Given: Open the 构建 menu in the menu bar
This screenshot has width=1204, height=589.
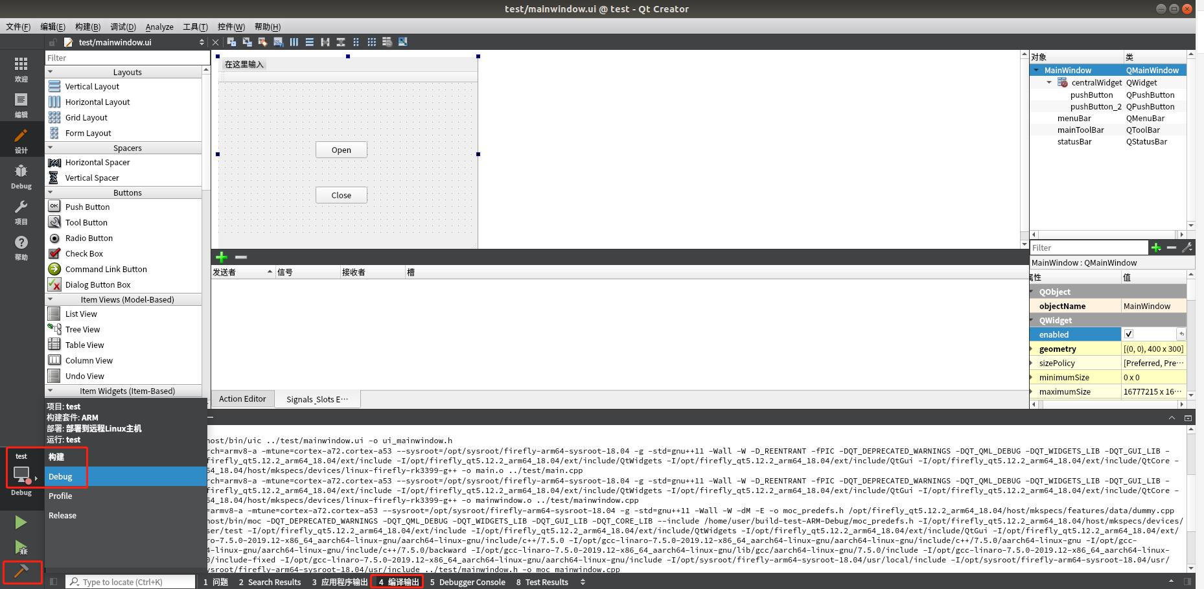Looking at the screenshot, I should point(87,27).
